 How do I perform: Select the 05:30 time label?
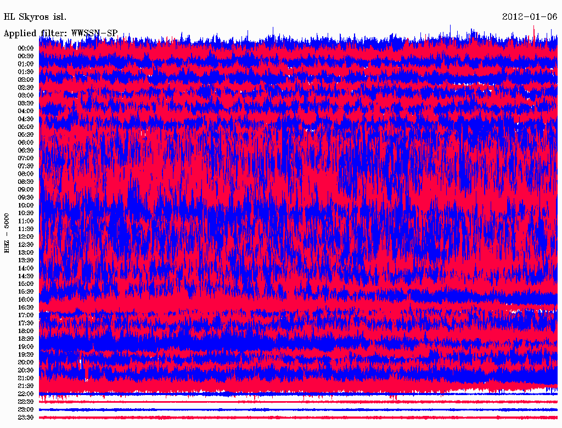tap(26, 135)
